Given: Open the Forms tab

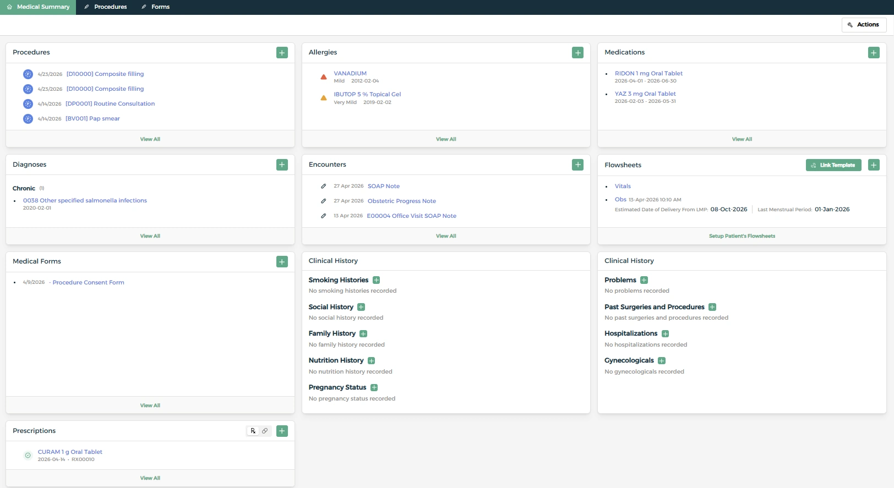Looking at the screenshot, I should [x=156, y=7].
